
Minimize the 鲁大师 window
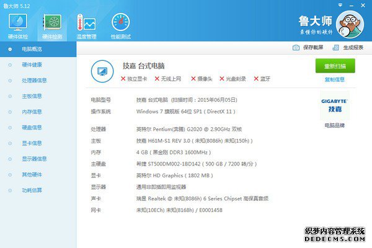click(352, 5)
